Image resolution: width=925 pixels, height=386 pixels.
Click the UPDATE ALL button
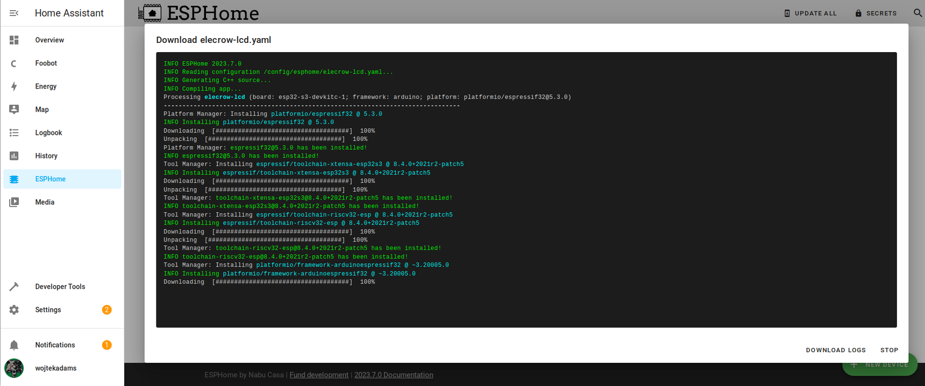(x=810, y=13)
